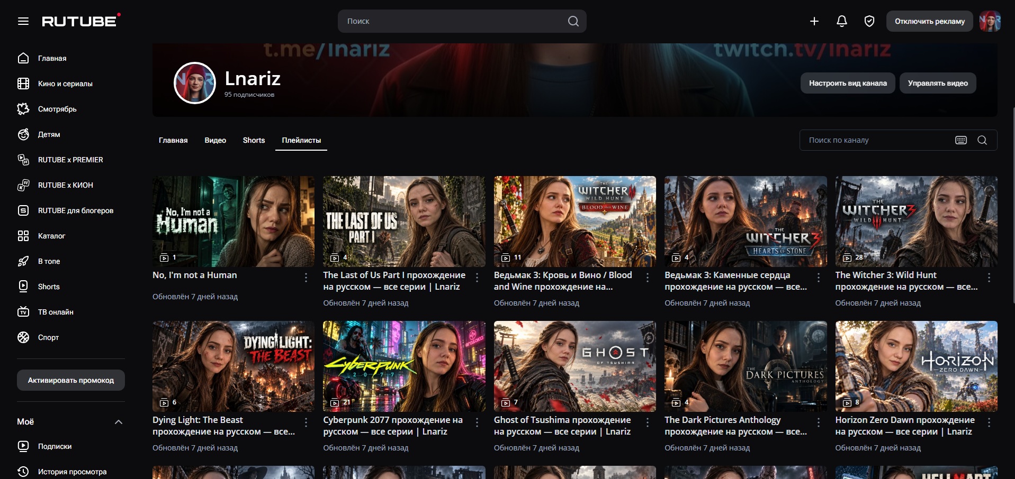Click the main Поиск search field
This screenshot has width=1015, height=479.
(x=462, y=21)
